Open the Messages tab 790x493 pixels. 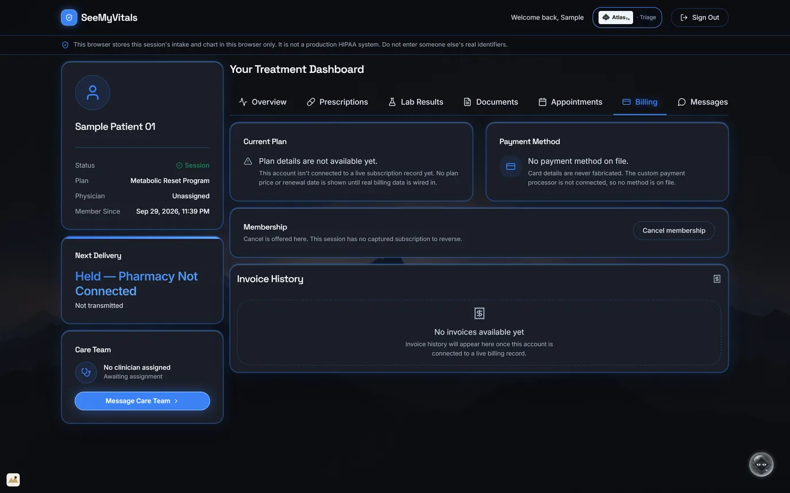pyautogui.click(x=703, y=102)
